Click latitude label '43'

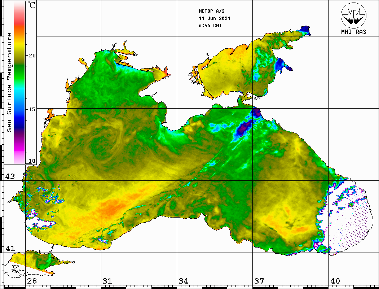point(10,176)
